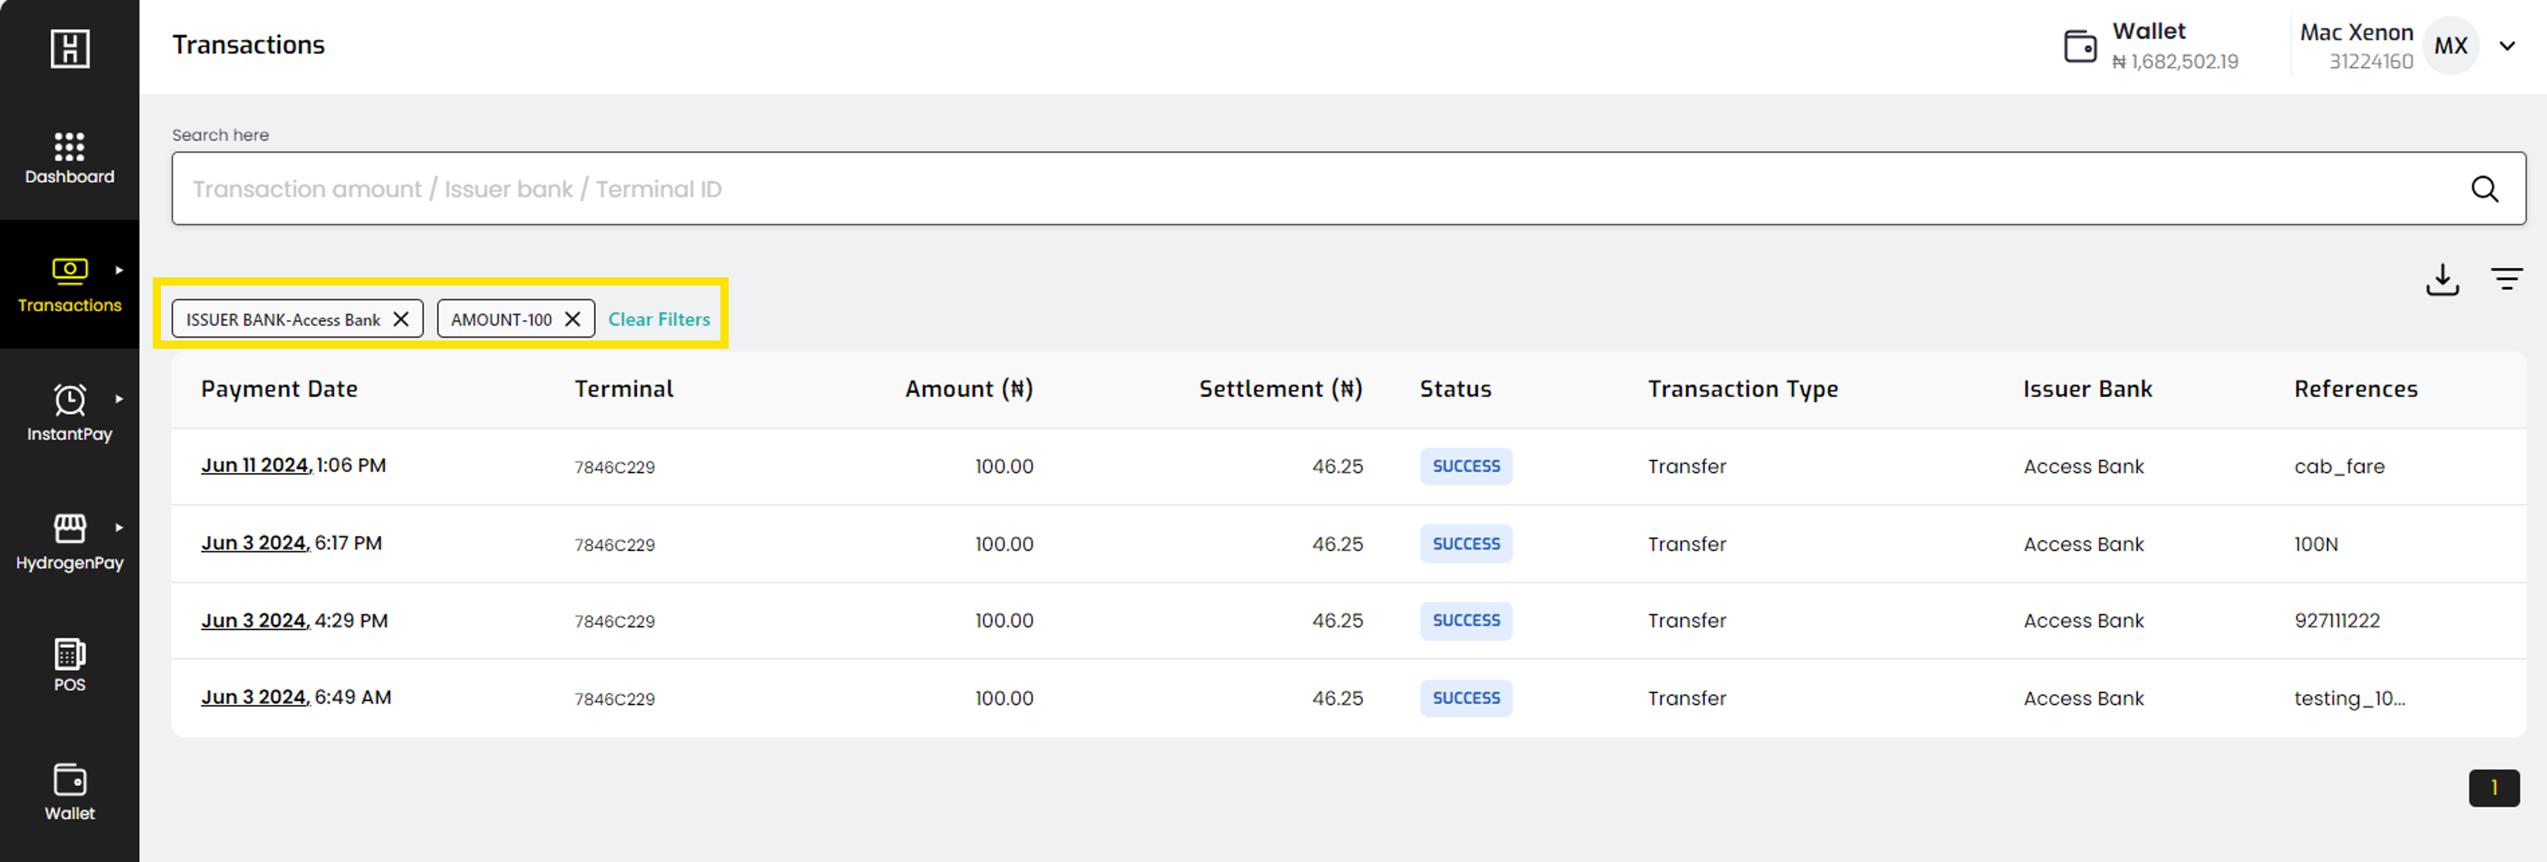This screenshot has width=2547, height=862.
Task: Click the wallet icon in header
Action: pos(2081,46)
